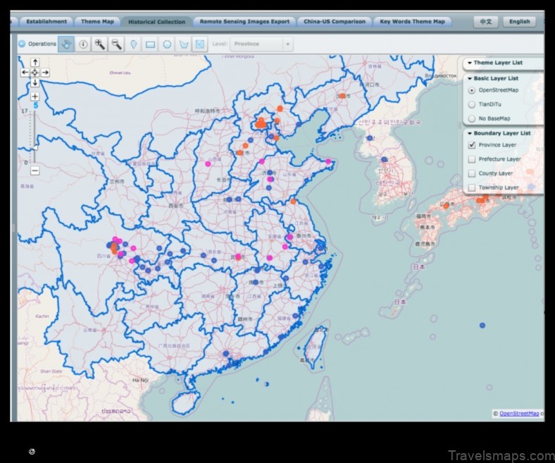Select the zoom in magnifier tool
Viewport: 555px width, 463px height.
(100, 44)
